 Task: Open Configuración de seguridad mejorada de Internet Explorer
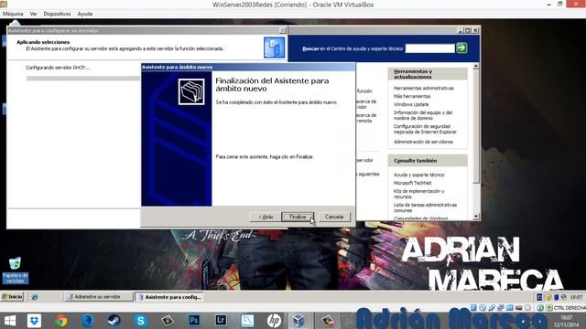(x=425, y=129)
